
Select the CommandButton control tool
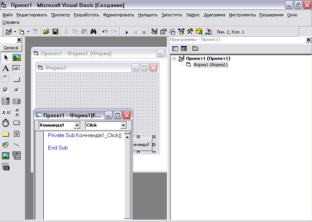[16, 79]
